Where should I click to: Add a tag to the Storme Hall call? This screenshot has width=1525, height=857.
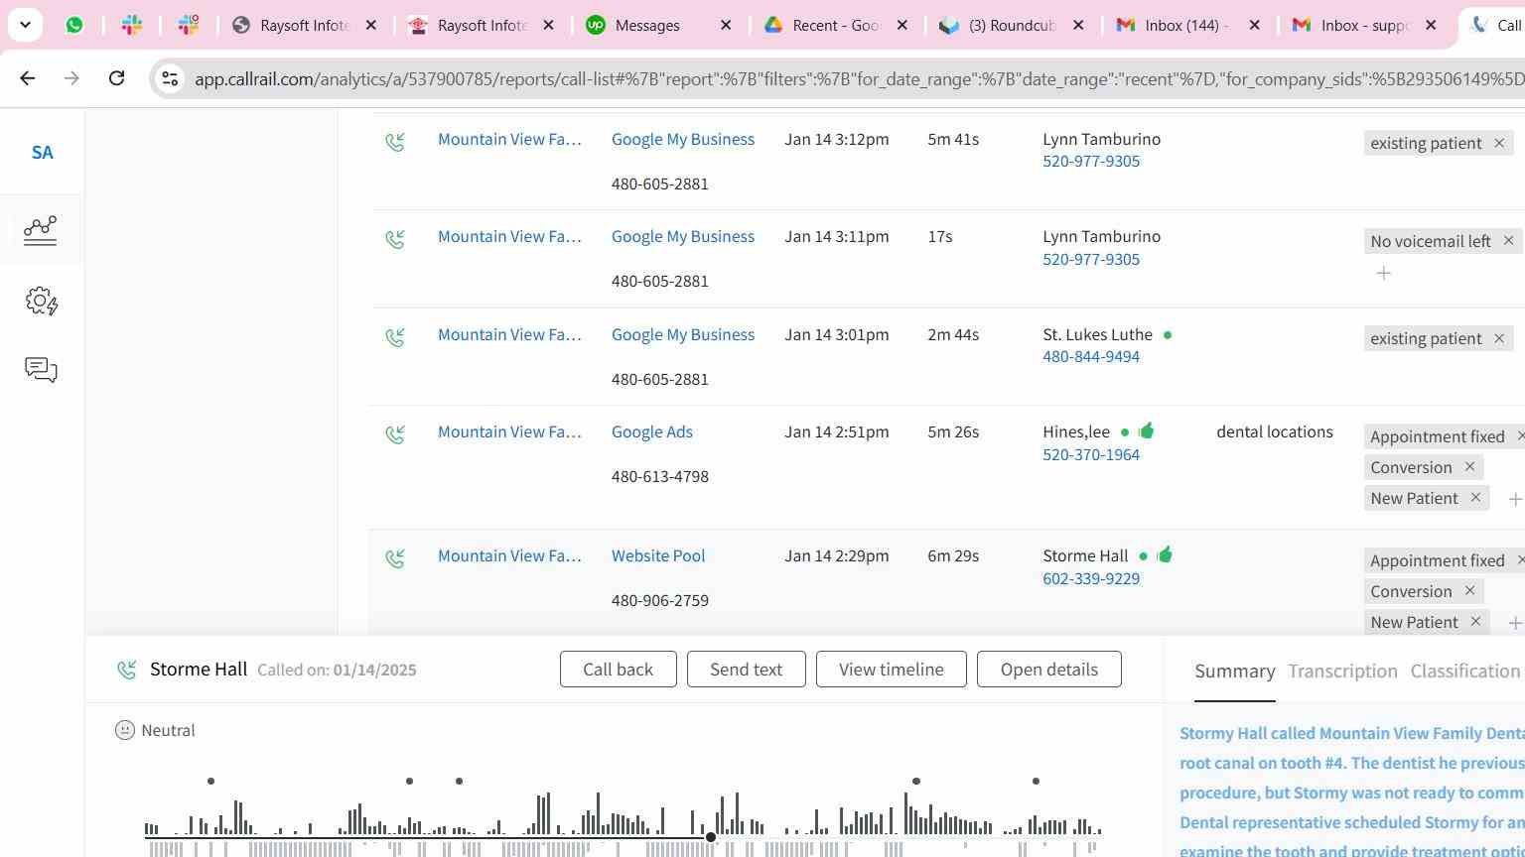[x=1514, y=624]
